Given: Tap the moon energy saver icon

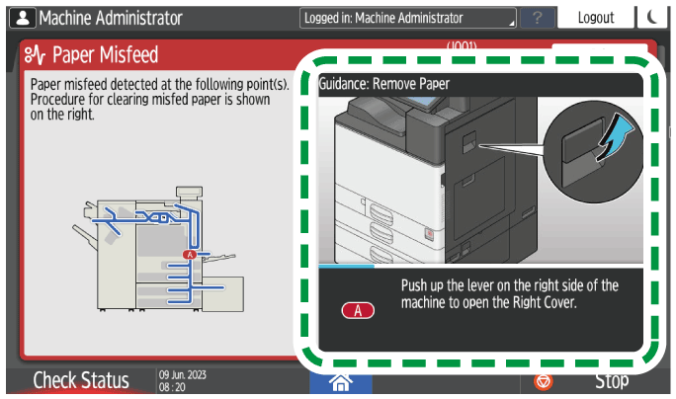Looking at the screenshot, I should [653, 17].
